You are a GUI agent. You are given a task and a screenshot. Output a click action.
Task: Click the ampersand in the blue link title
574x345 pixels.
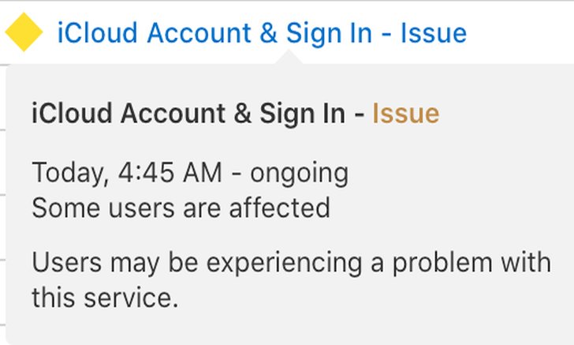(268, 33)
